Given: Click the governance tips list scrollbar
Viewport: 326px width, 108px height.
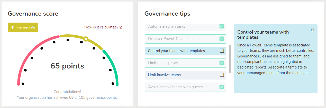Looking at the screenshot, I should point(230,59).
